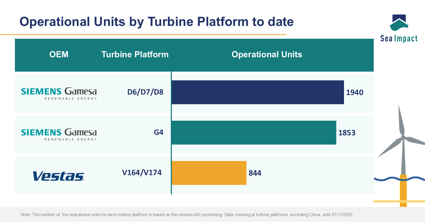Viewport: 425px width, 222px height.
Task: Select the slide title text
Action: [x=156, y=22]
